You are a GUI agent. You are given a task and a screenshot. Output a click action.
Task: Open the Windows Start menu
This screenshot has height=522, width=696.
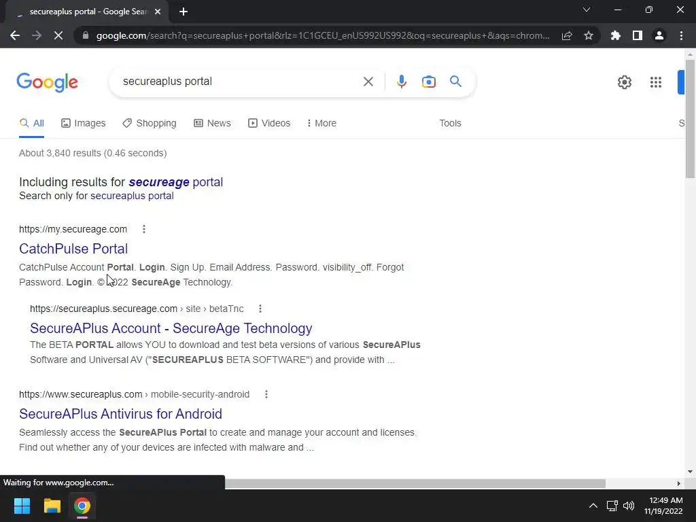coord(22,506)
